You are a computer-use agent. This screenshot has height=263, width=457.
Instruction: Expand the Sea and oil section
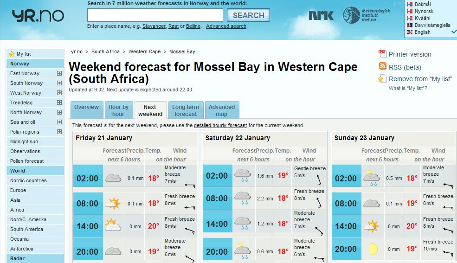pos(59,122)
